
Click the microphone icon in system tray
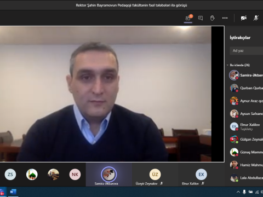[244, 192]
